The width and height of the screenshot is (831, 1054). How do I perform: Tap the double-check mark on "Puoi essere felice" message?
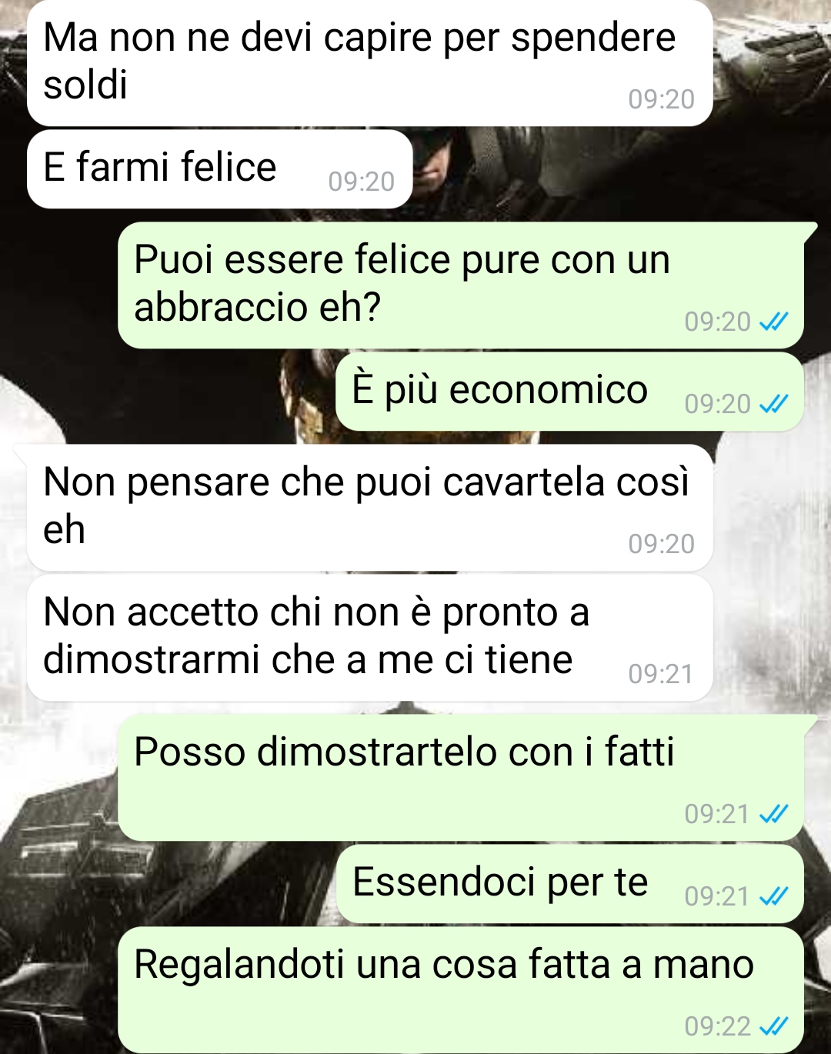(x=773, y=322)
